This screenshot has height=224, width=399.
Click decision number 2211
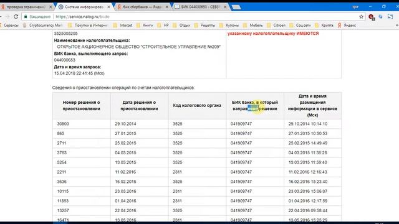[x=62, y=172]
